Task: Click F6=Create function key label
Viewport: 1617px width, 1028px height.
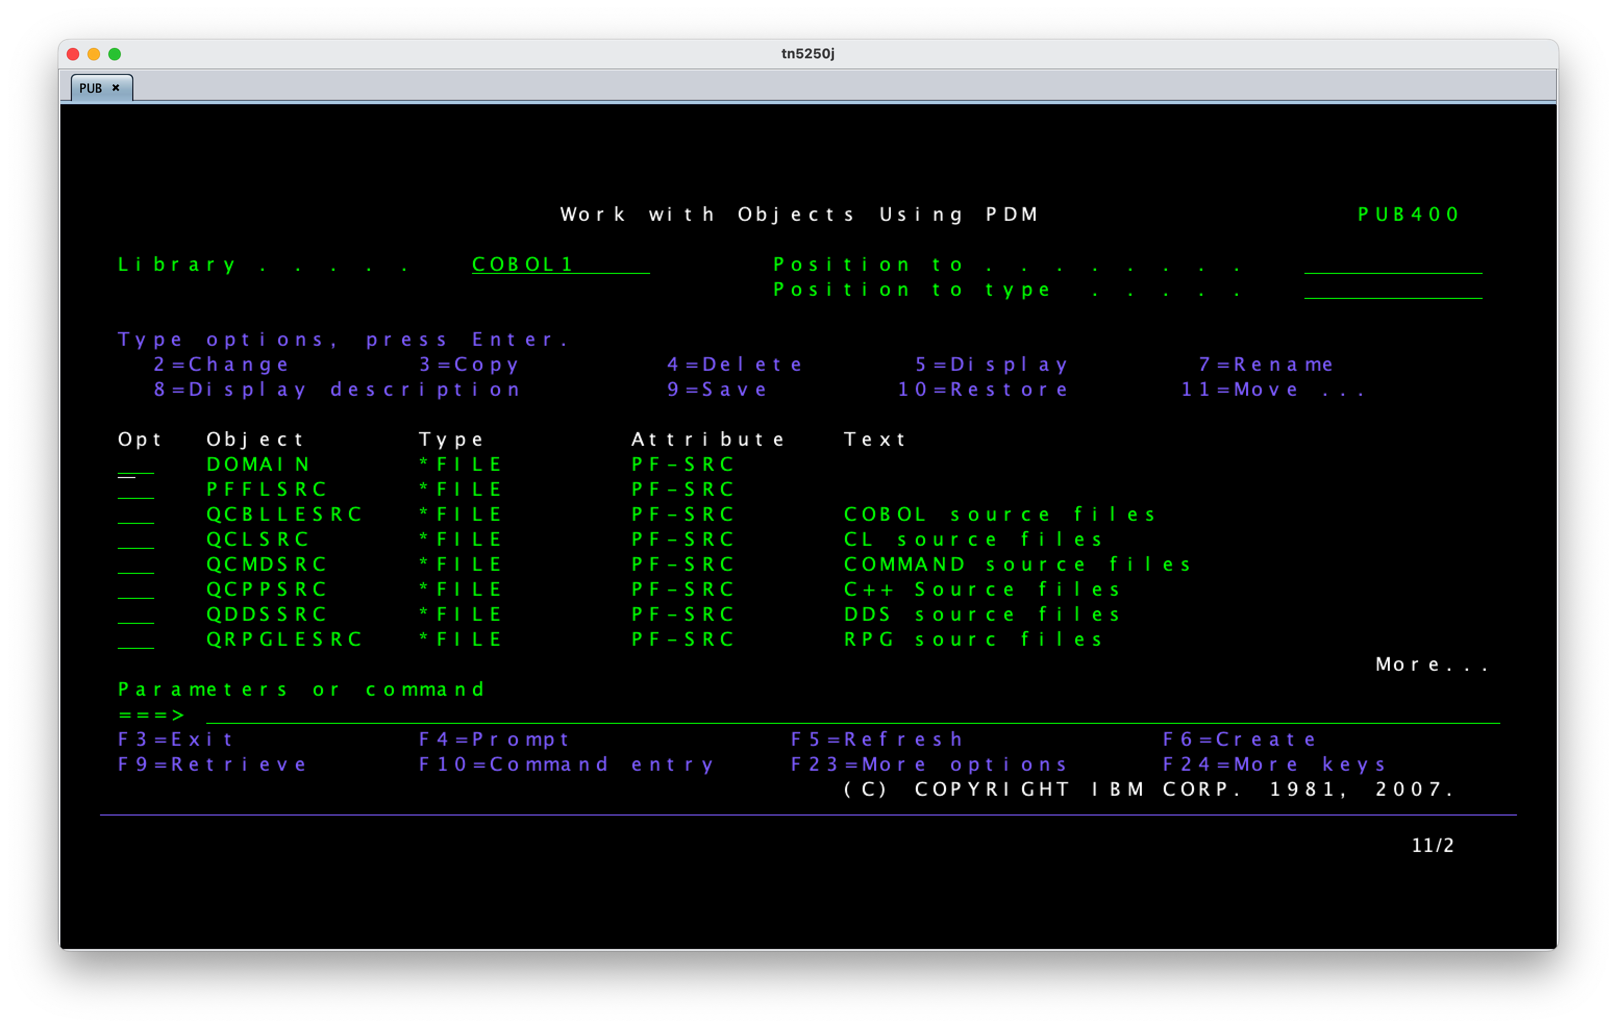Action: tap(1240, 739)
